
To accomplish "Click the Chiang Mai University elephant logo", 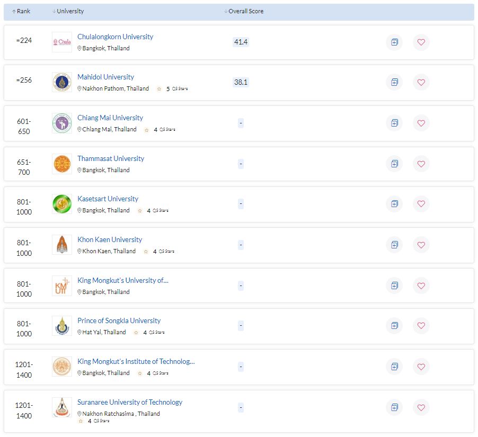I will 62,123.
